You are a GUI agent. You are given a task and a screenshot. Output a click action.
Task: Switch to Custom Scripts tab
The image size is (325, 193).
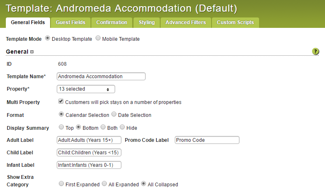point(235,22)
